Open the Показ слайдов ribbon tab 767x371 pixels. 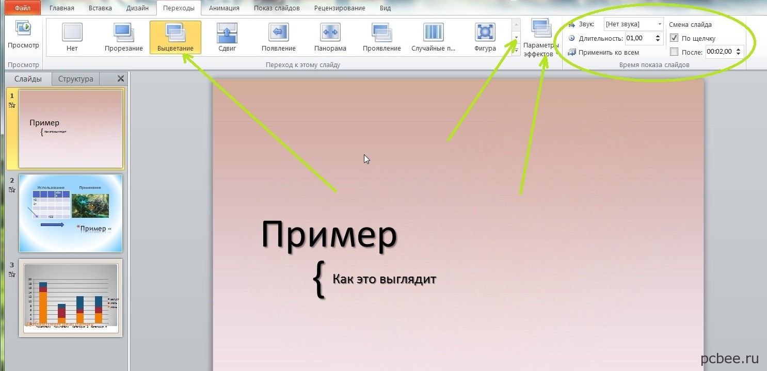tap(277, 8)
